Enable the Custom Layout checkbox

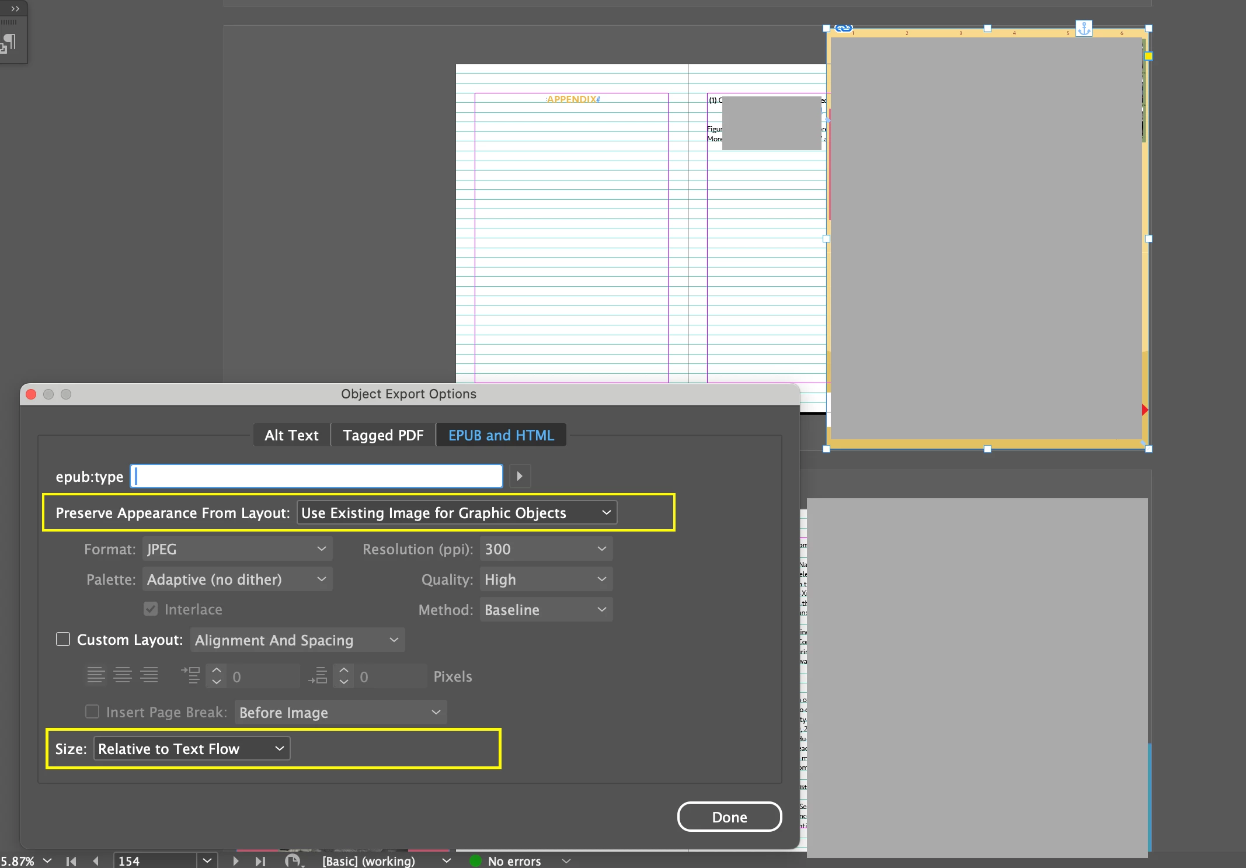pos(63,639)
